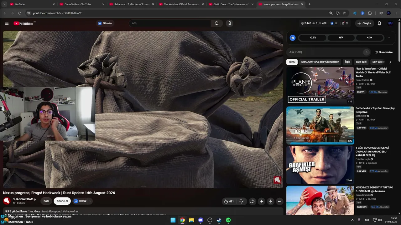Open 'GRAFİKLER AŞMIŞ' video thumbnail

click(x=320, y=165)
